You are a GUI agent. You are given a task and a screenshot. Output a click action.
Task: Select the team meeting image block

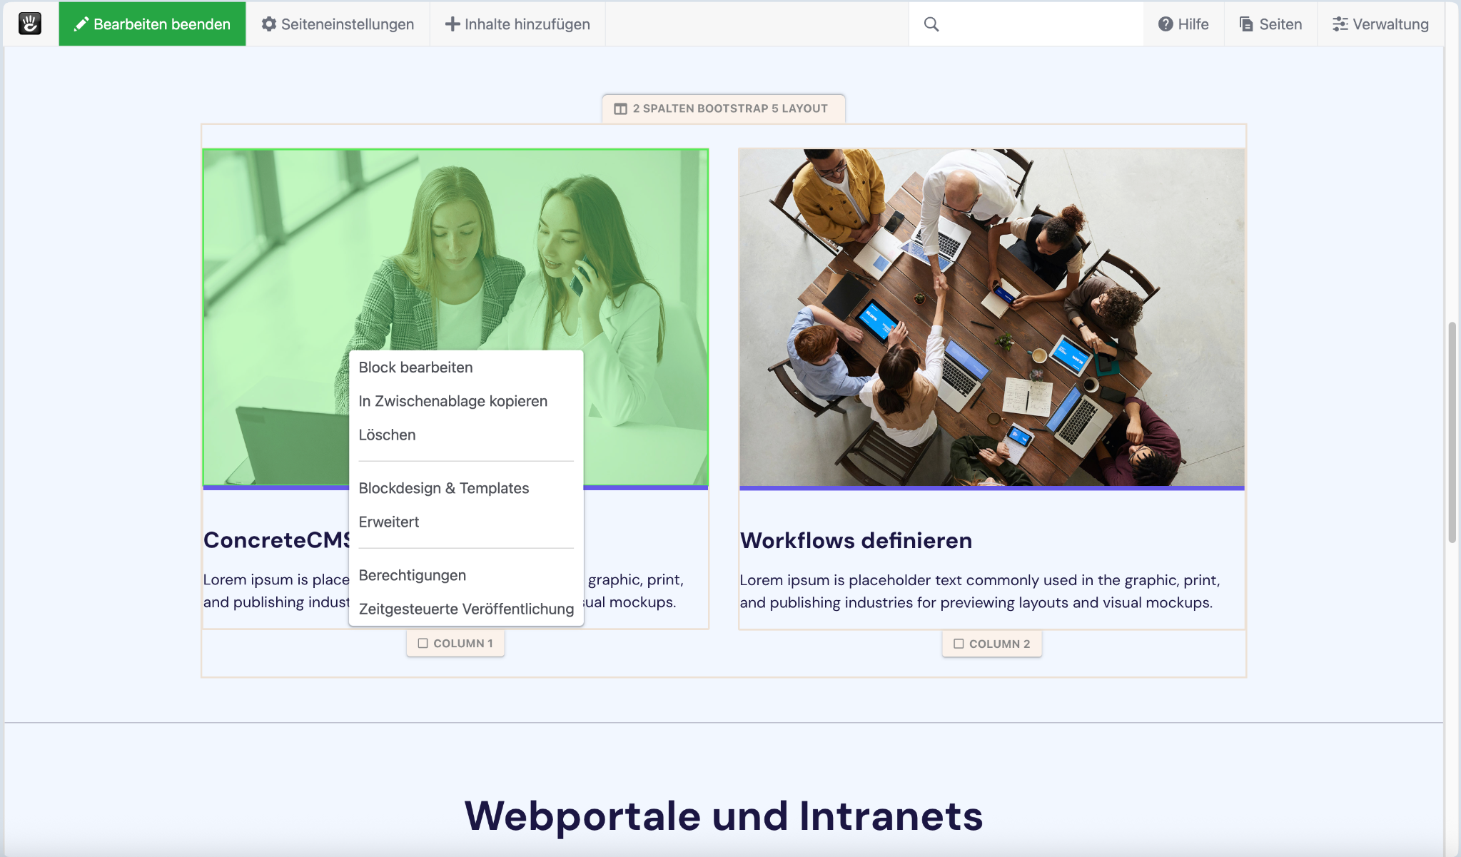991,318
